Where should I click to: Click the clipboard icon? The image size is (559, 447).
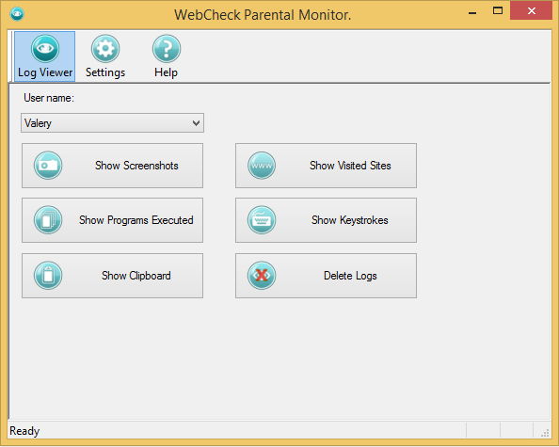pyautogui.click(x=48, y=276)
